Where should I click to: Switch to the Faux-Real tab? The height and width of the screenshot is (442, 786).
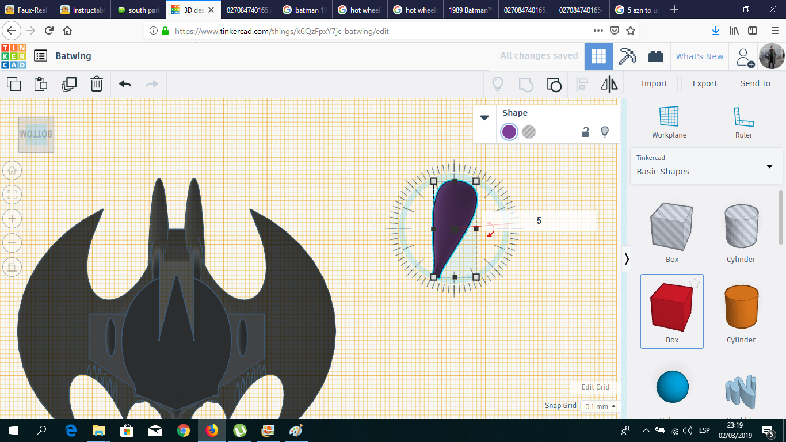pyautogui.click(x=28, y=10)
